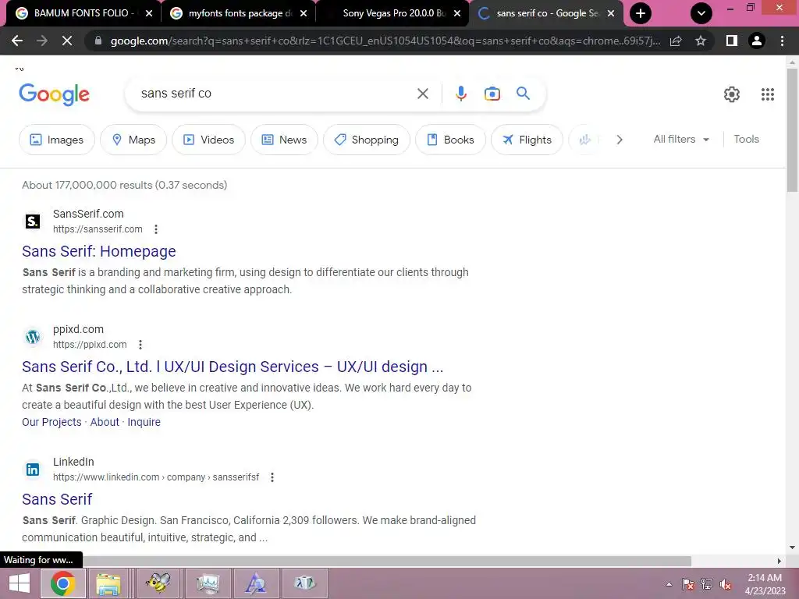Expand the All filters dropdown
The width and height of the screenshot is (799, 599).
click(x=681, y=139)
